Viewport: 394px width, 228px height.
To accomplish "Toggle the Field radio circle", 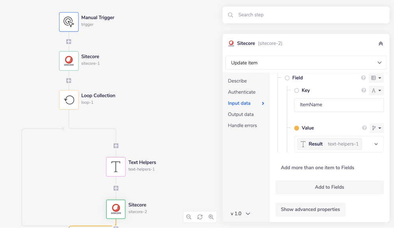I will [x=287, y=78].
